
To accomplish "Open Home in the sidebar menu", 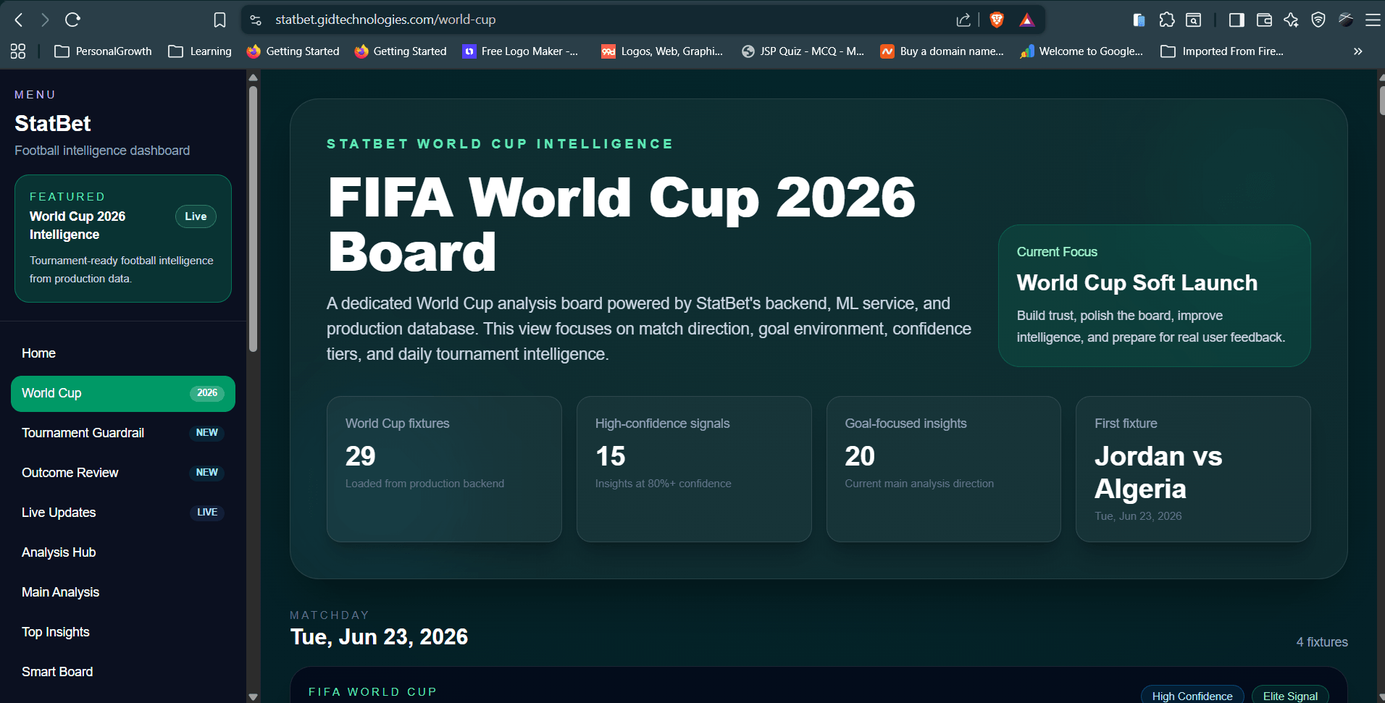I will [123, 353].
